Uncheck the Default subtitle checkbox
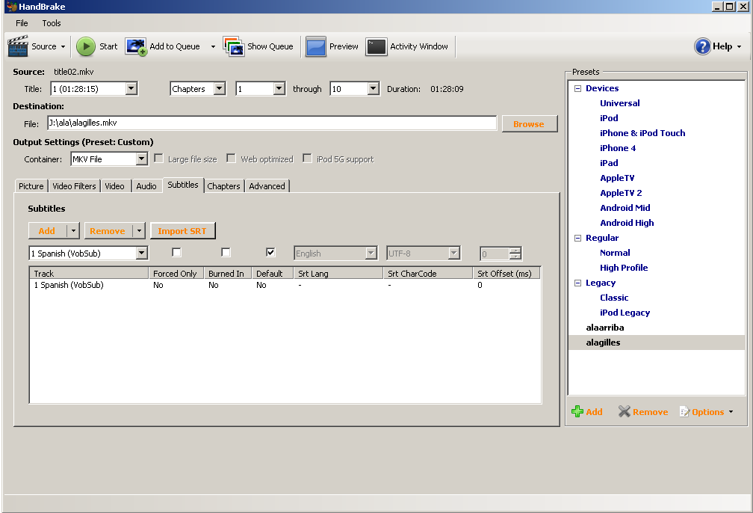The width and height of the screenshot is (753, 513). click(270, 253)
